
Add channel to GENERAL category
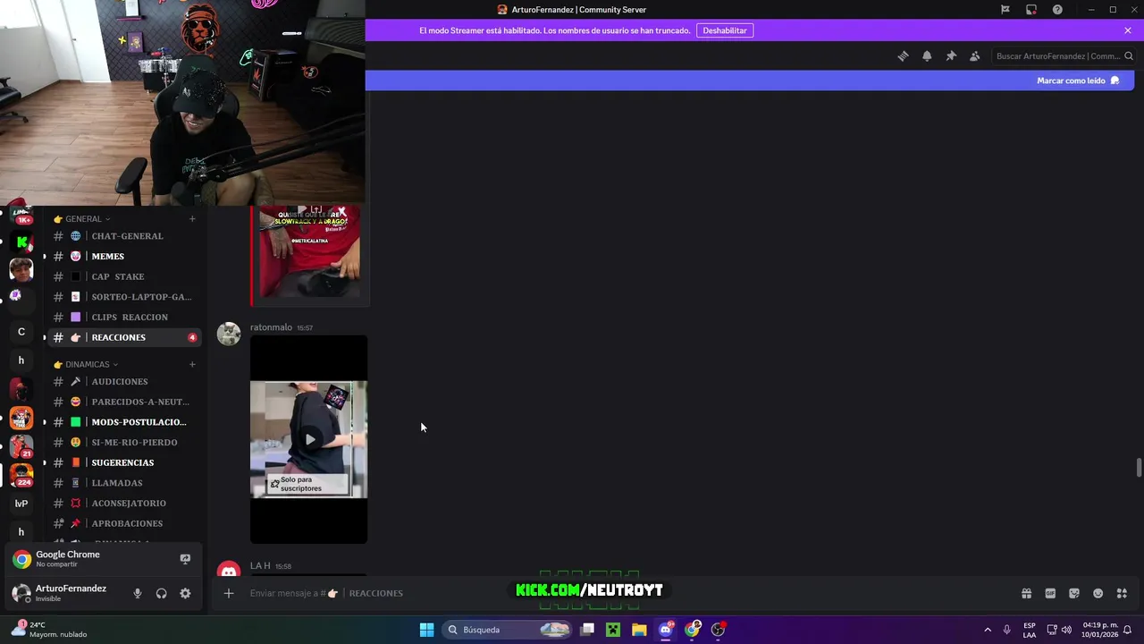click(x=192, y=219)
